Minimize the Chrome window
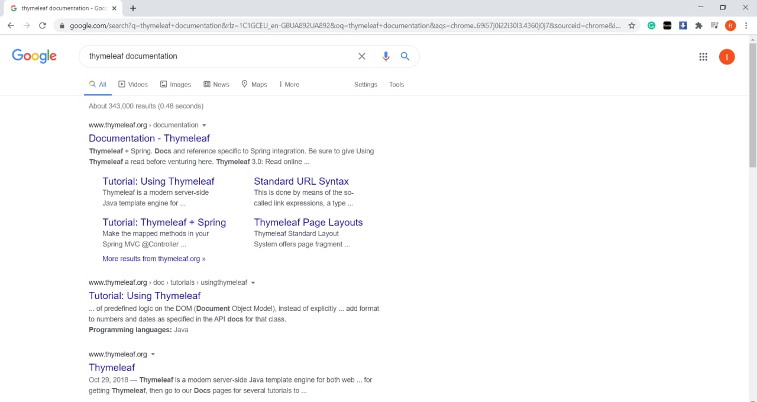This screenshot has width=757, height=402. (x=701, y=8)
